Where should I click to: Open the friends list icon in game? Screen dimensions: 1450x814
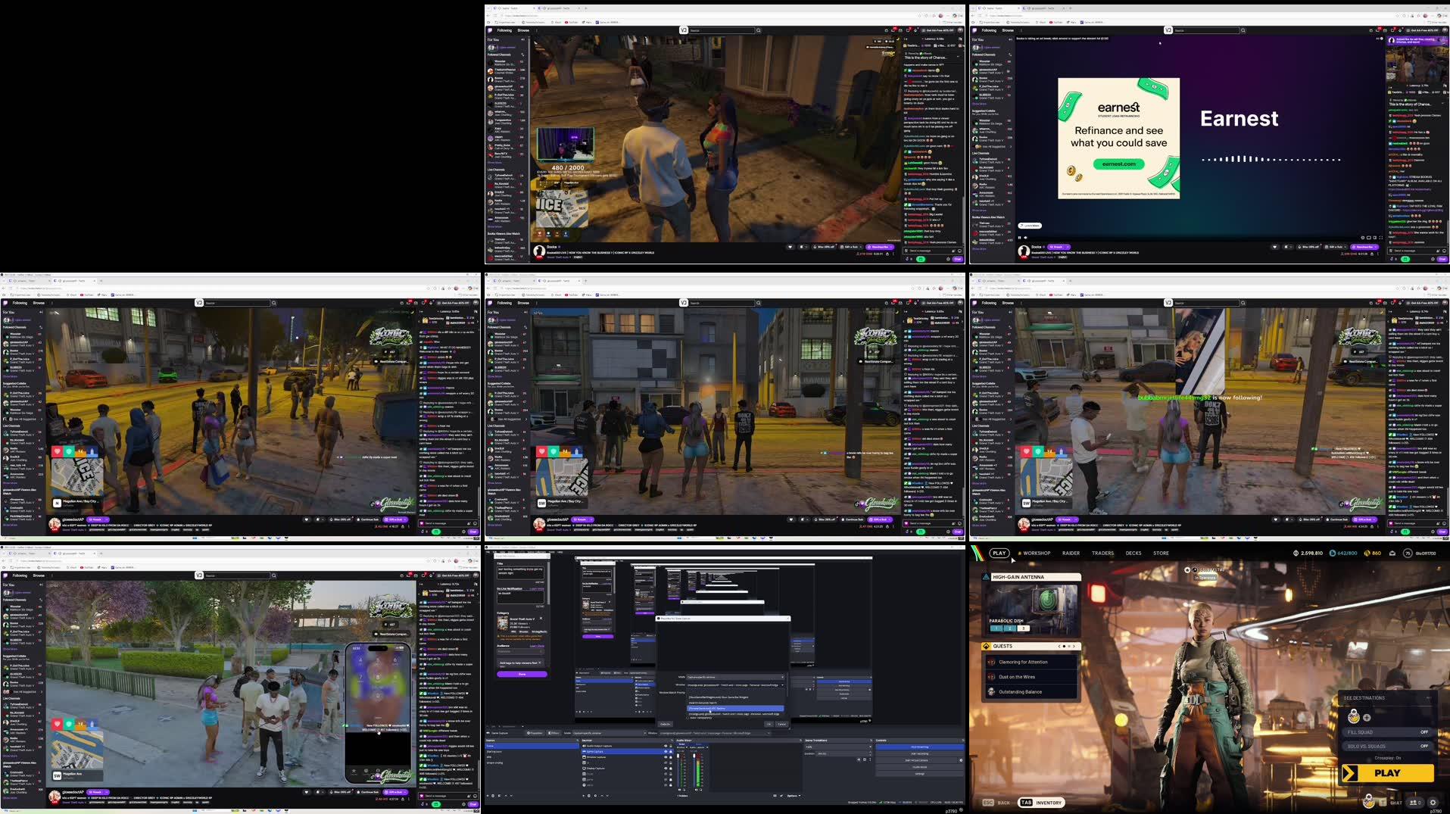[x=1415, y=803]
